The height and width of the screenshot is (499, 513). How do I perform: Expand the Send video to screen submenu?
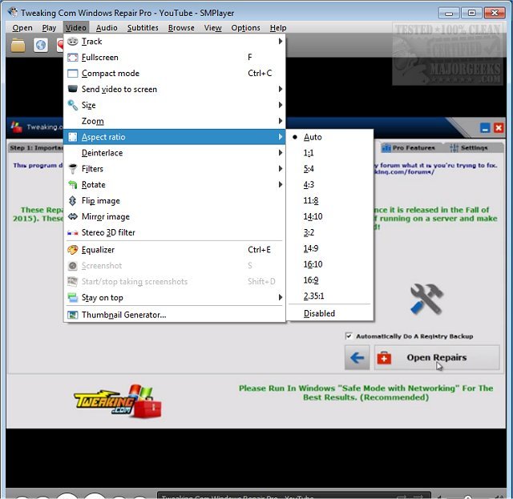[281, 89]
